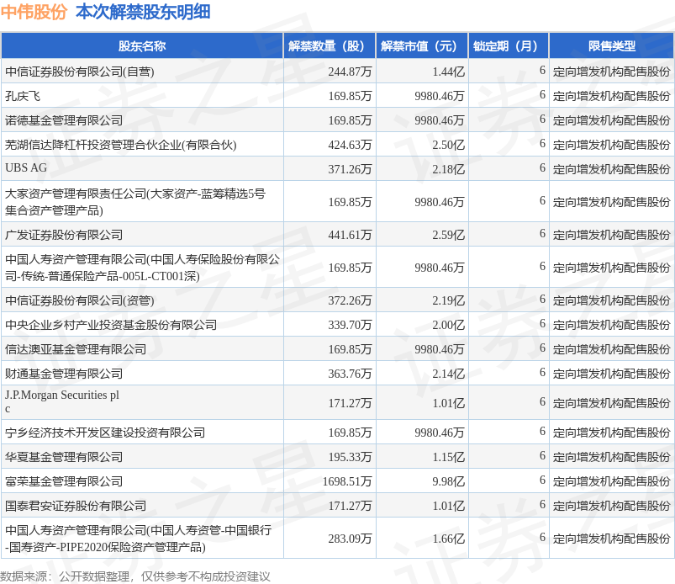The image size is (675, 584).
Task: Click 169.85万 in the 宁乡经济技术开发区 row
Action: click(x=350, y=433)
